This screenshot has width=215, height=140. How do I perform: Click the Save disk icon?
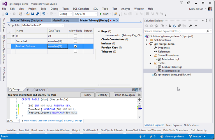pyautogui.click(x=33, y=14)
